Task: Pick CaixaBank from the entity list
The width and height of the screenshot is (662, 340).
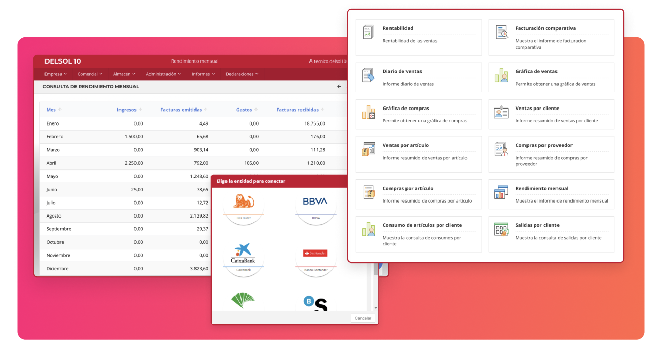Action: tap(244, 253)
